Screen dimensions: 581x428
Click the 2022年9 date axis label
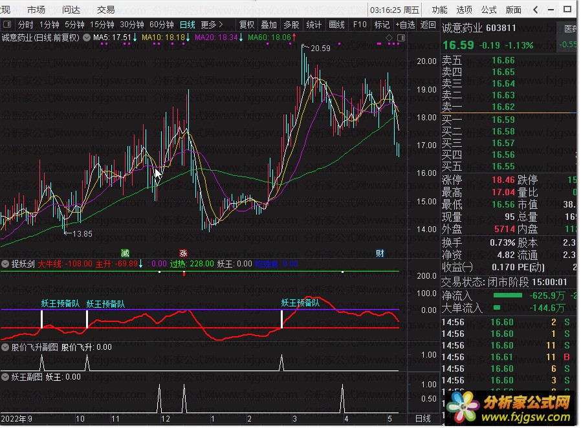pyautogui.click(x=17, y=419)
